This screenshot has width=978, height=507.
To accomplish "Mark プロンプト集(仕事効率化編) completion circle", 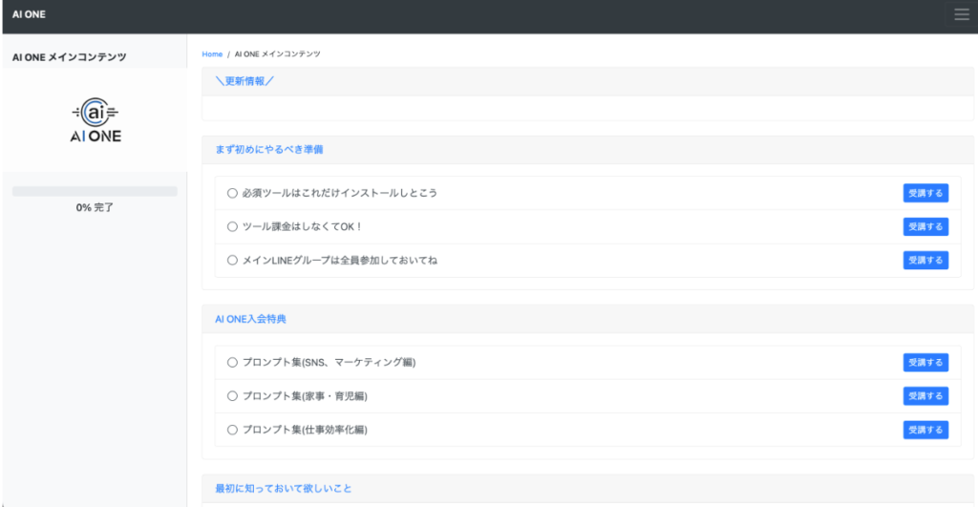I will [232, 430].
